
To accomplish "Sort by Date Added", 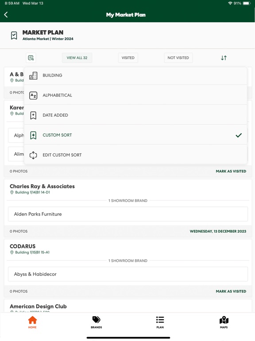I will (135, 115).
